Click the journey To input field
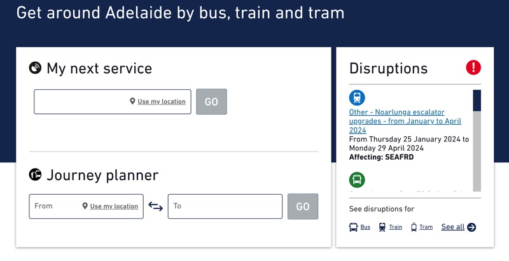The height and width of the screenshot is (261, 509). 225,206
